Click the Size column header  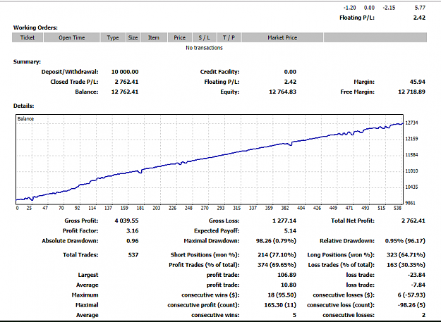point(133,37)
